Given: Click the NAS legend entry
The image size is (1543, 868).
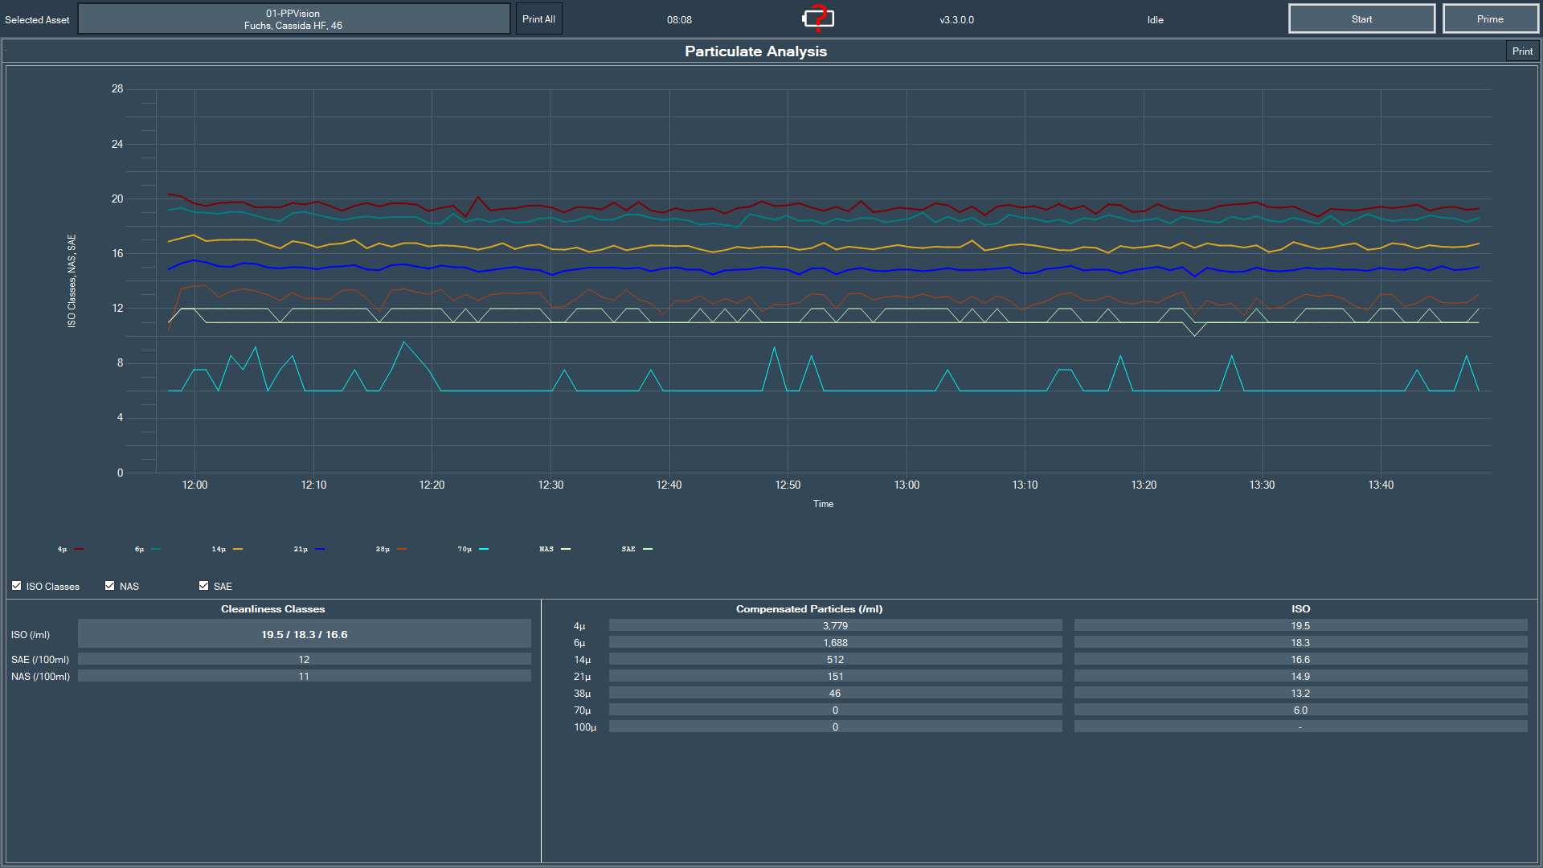Looking at the screenshot, I should 555,549.
